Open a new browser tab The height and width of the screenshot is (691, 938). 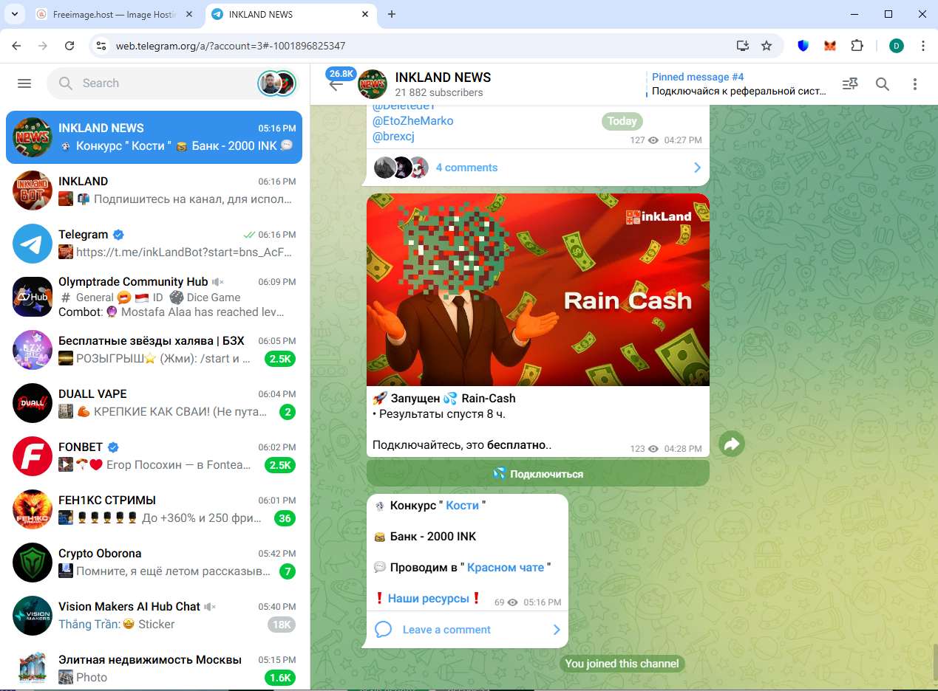392,14
